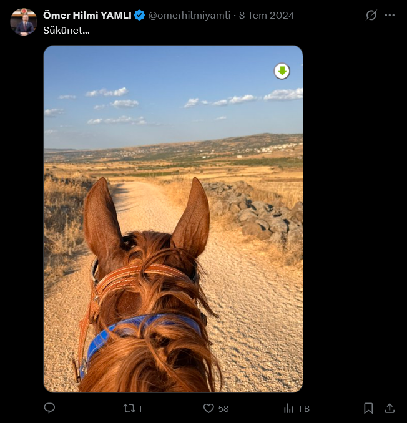The height and width of the screenshot is (423, 407).
Task: Open the @omerhilmiyamli handle link
Action: [190, 16]
